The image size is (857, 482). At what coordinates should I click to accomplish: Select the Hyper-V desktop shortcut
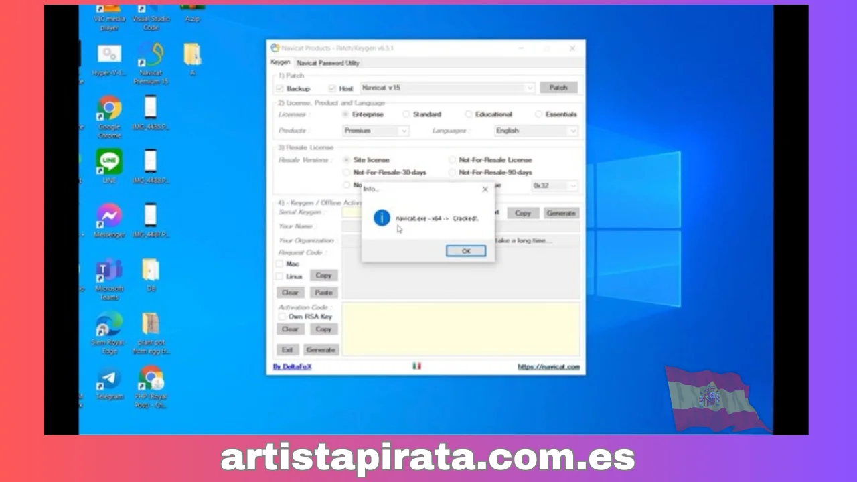tap(109, 60)
